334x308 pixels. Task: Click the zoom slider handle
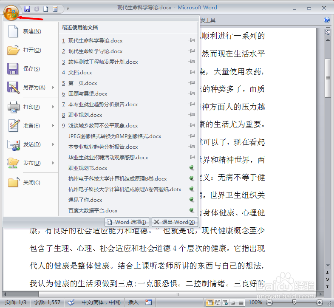pyautogui.click(x=294, y=302)
